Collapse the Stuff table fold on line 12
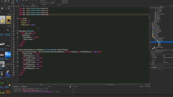 click(x=18, y=19)
